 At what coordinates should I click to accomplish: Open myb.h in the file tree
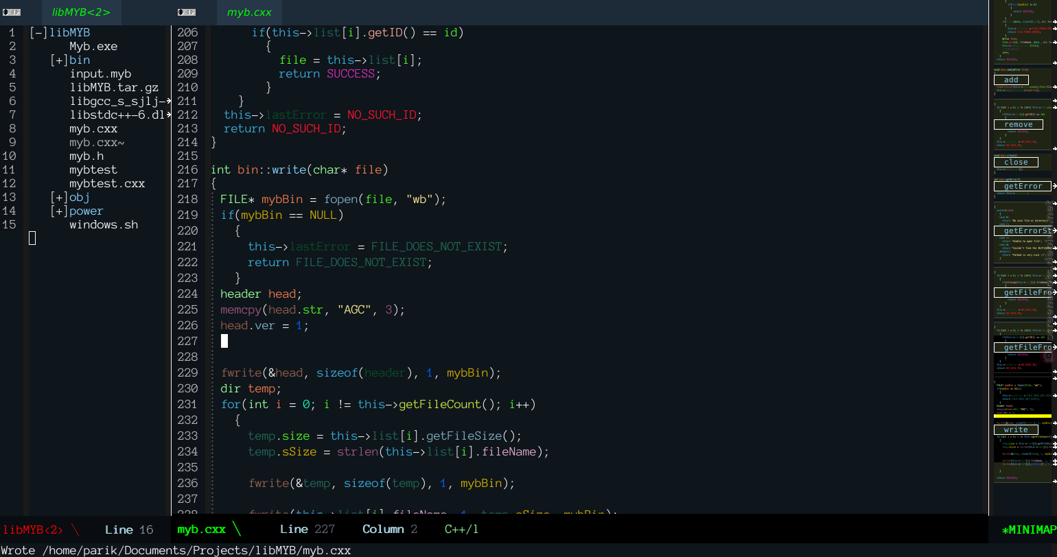coord(86,156)
